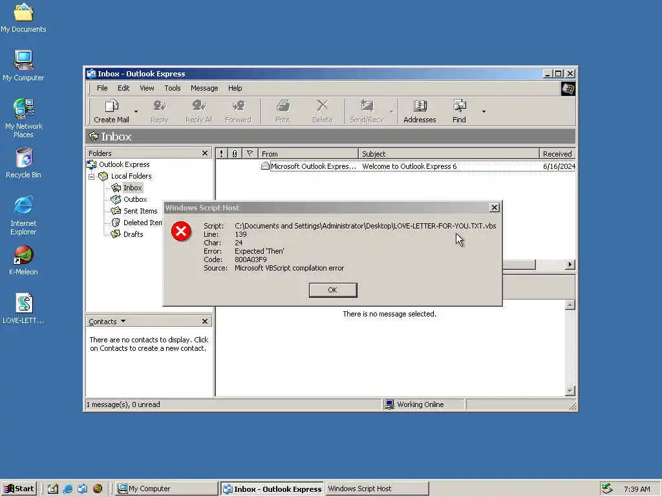The height and width of the screenshot is (497, 662).
Task: Select the Internet Explorer desktop icon
Action: [x=23, y=215]
